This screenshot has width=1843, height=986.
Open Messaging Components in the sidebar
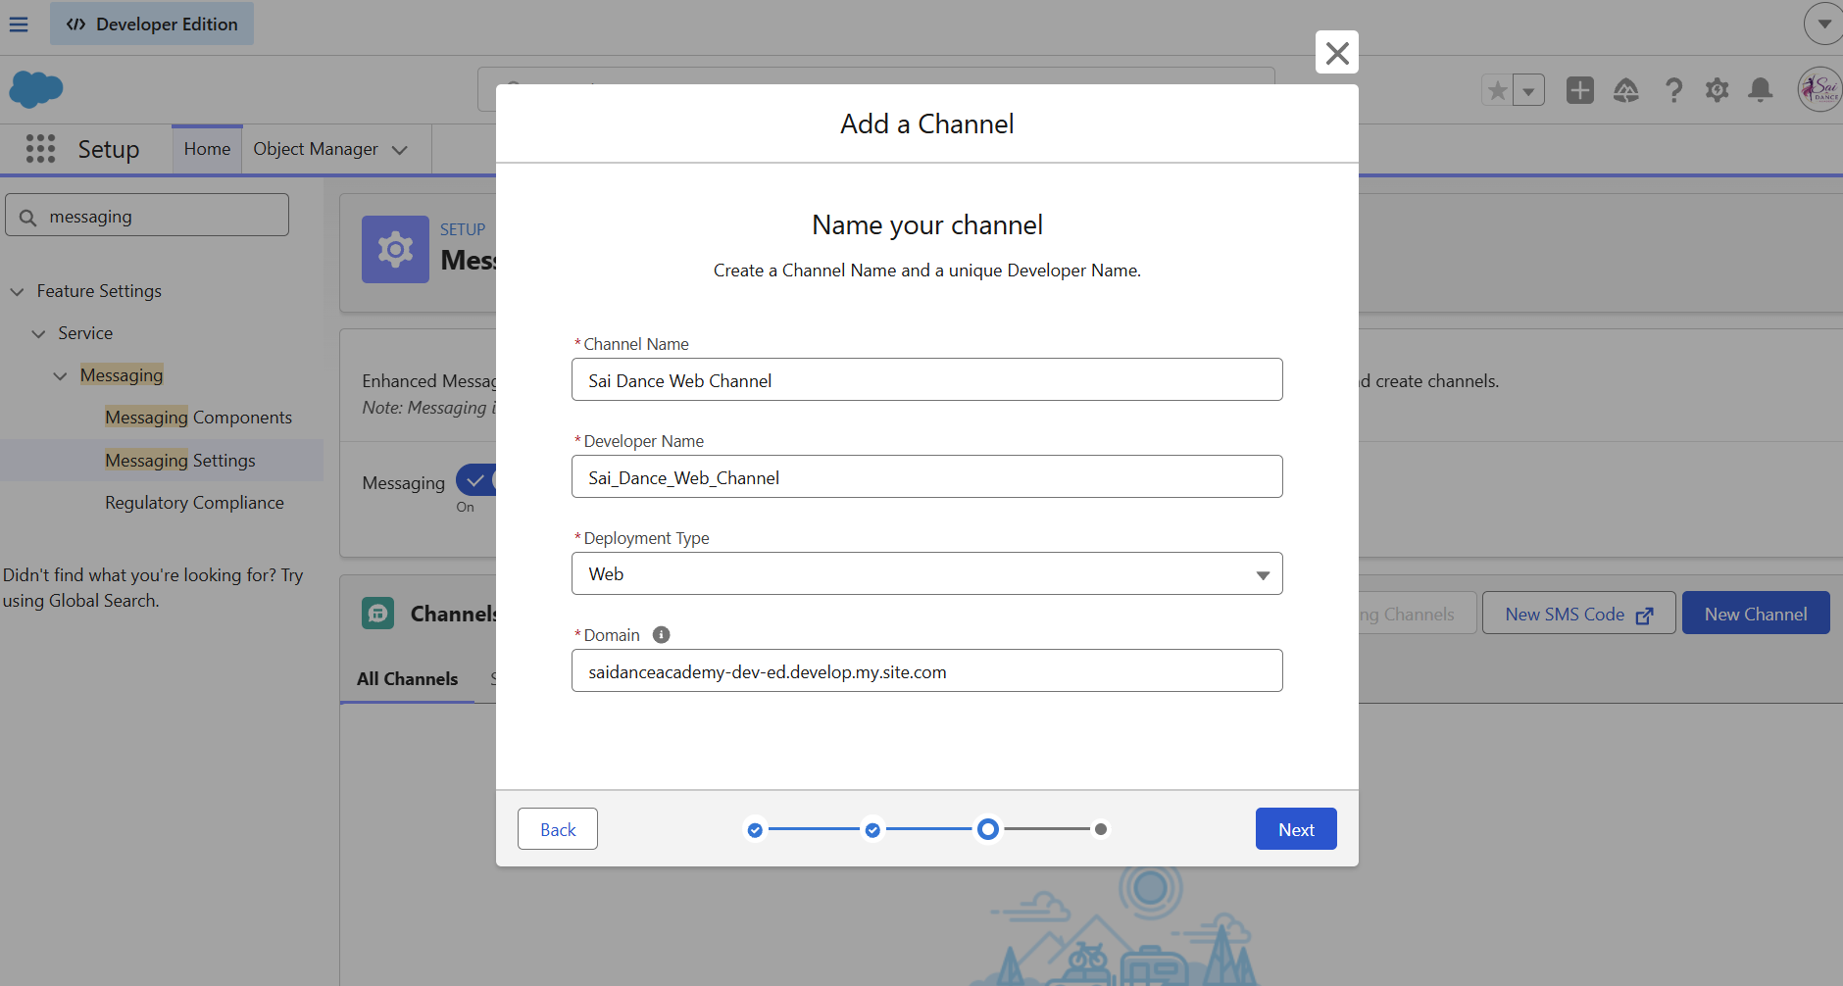coord(198,418)
